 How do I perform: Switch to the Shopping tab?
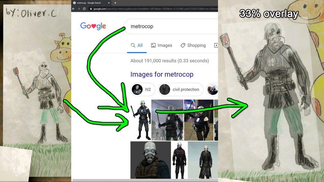click(193, 46)
